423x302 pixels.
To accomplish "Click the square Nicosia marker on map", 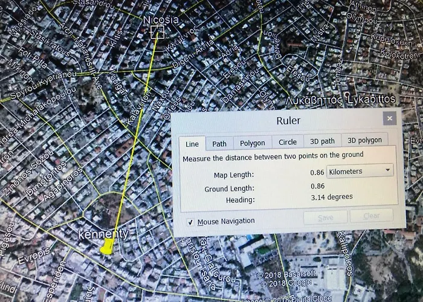I will tap(157, 32).
